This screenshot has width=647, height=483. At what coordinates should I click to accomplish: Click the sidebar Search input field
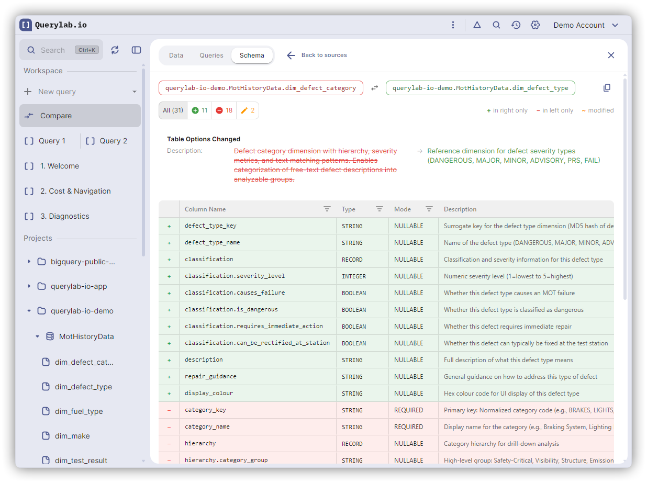[x=53, y=50]
